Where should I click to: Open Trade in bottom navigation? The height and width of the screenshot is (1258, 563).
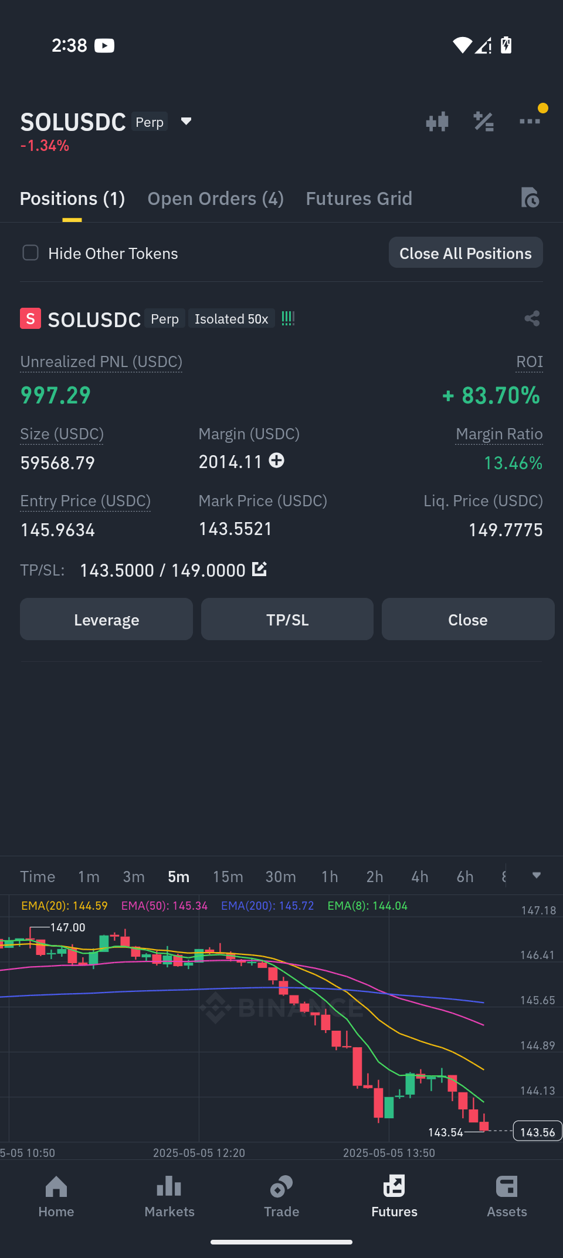tap(281, 1196)
